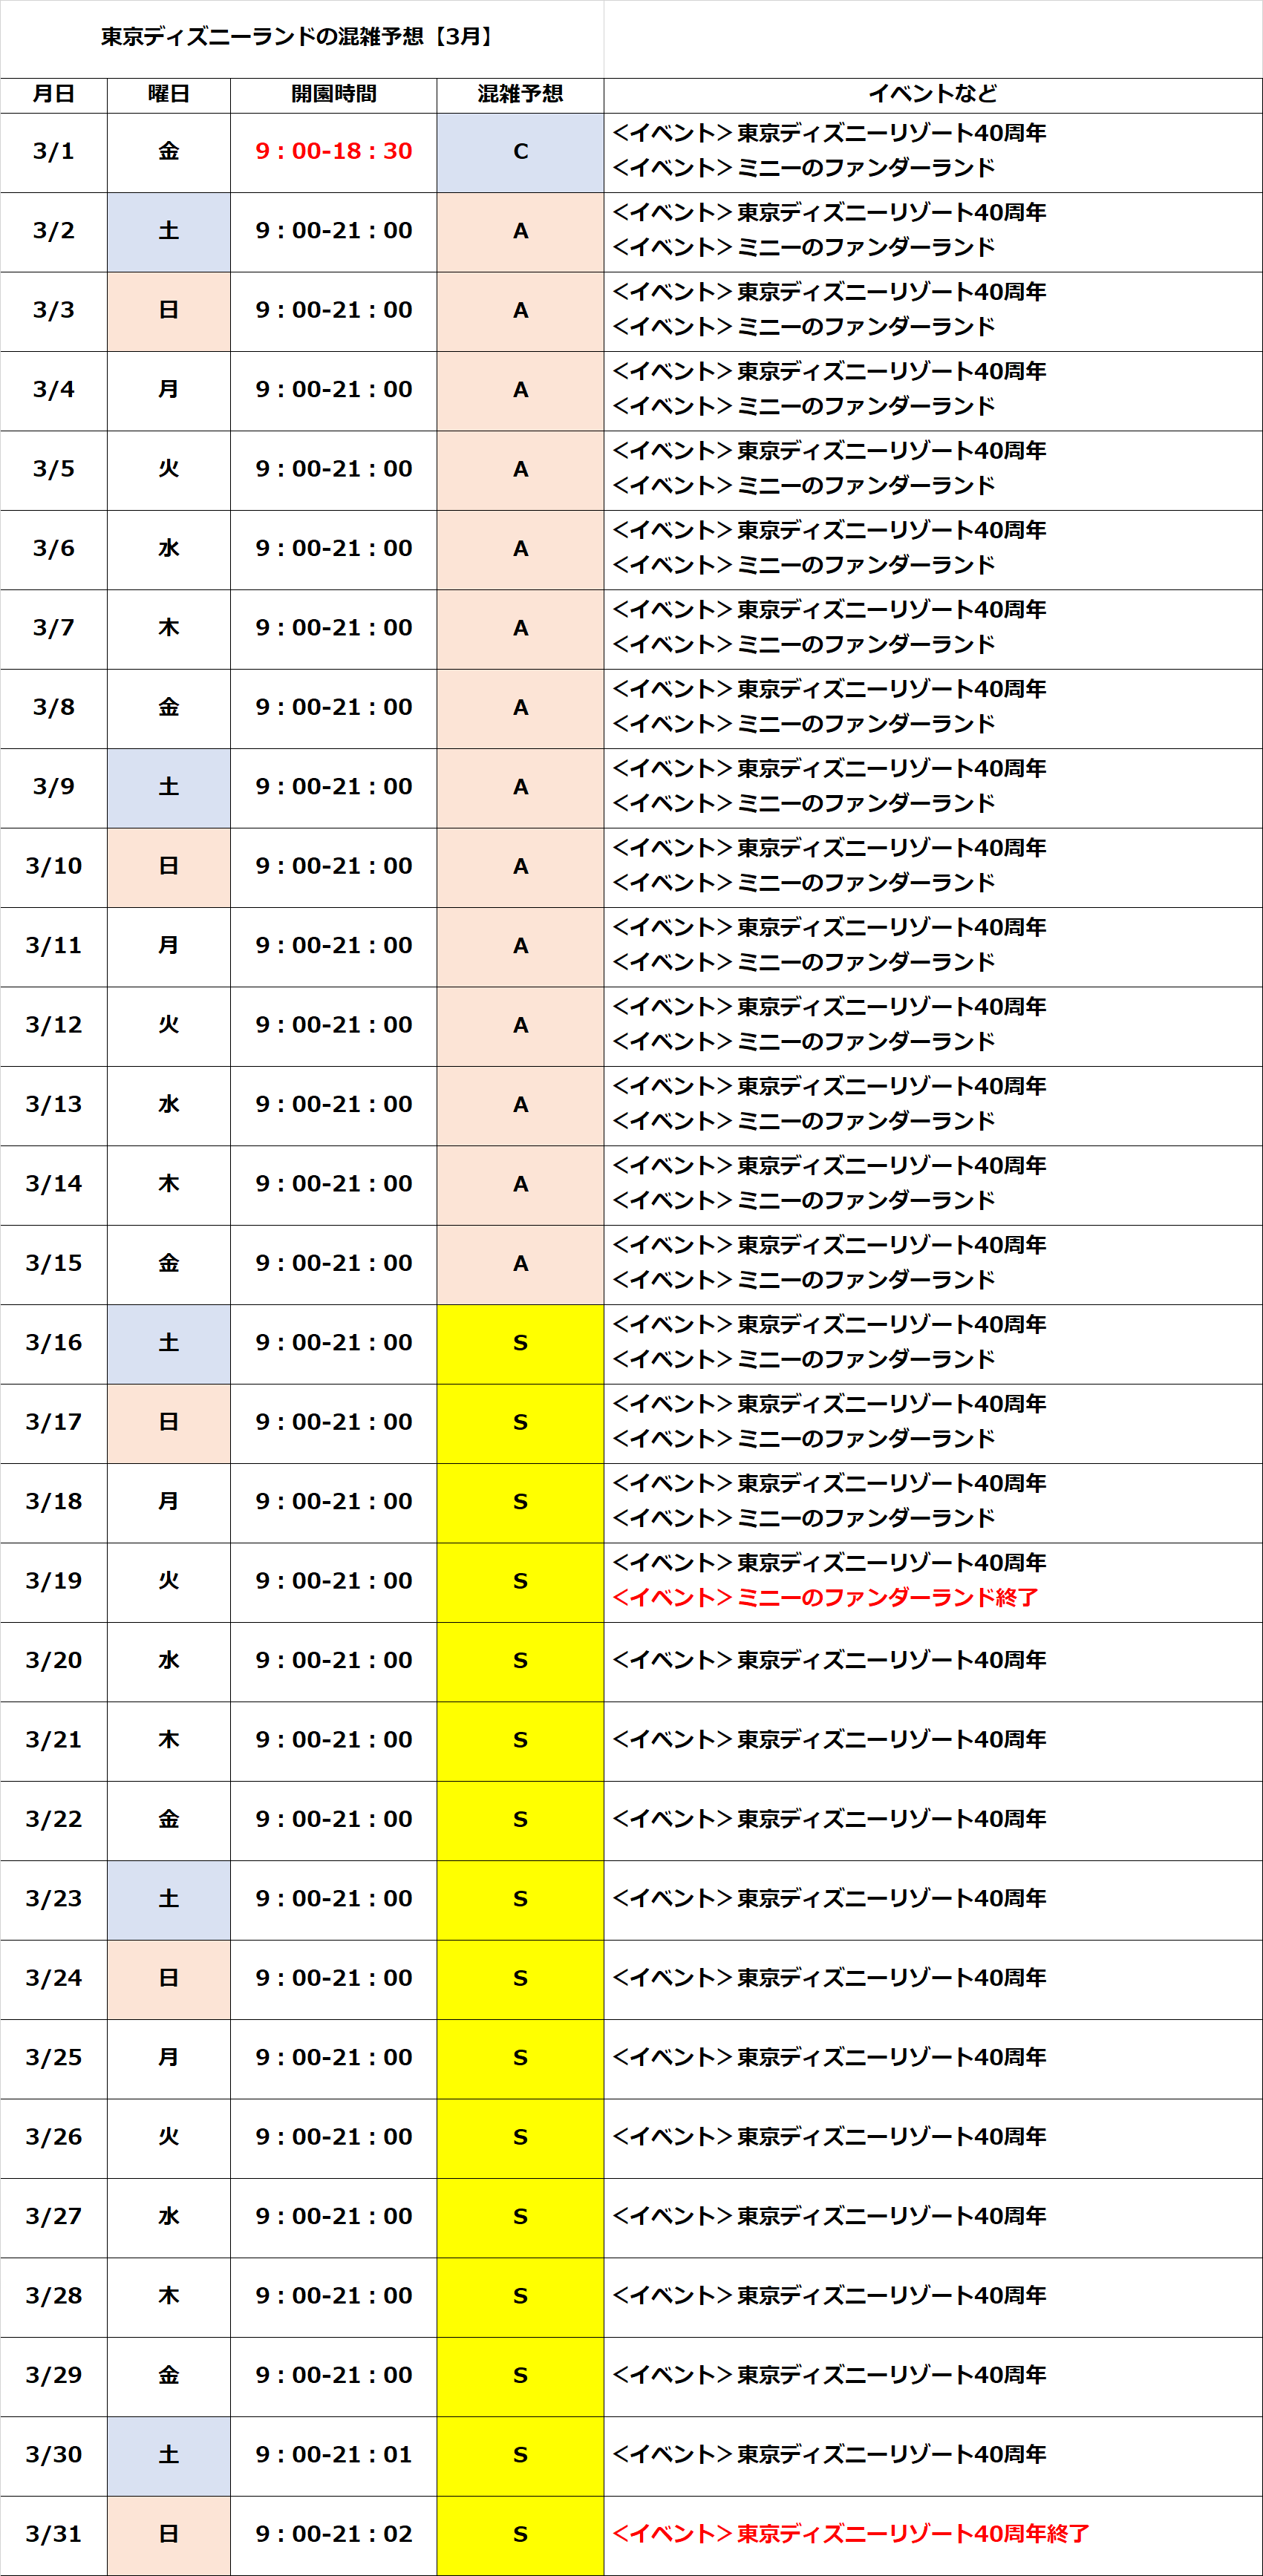The height and width of the screenshot is (2576, 1263).
Task: Click the 火 weekday cell for 3/5
Action: tap(169, 470)
